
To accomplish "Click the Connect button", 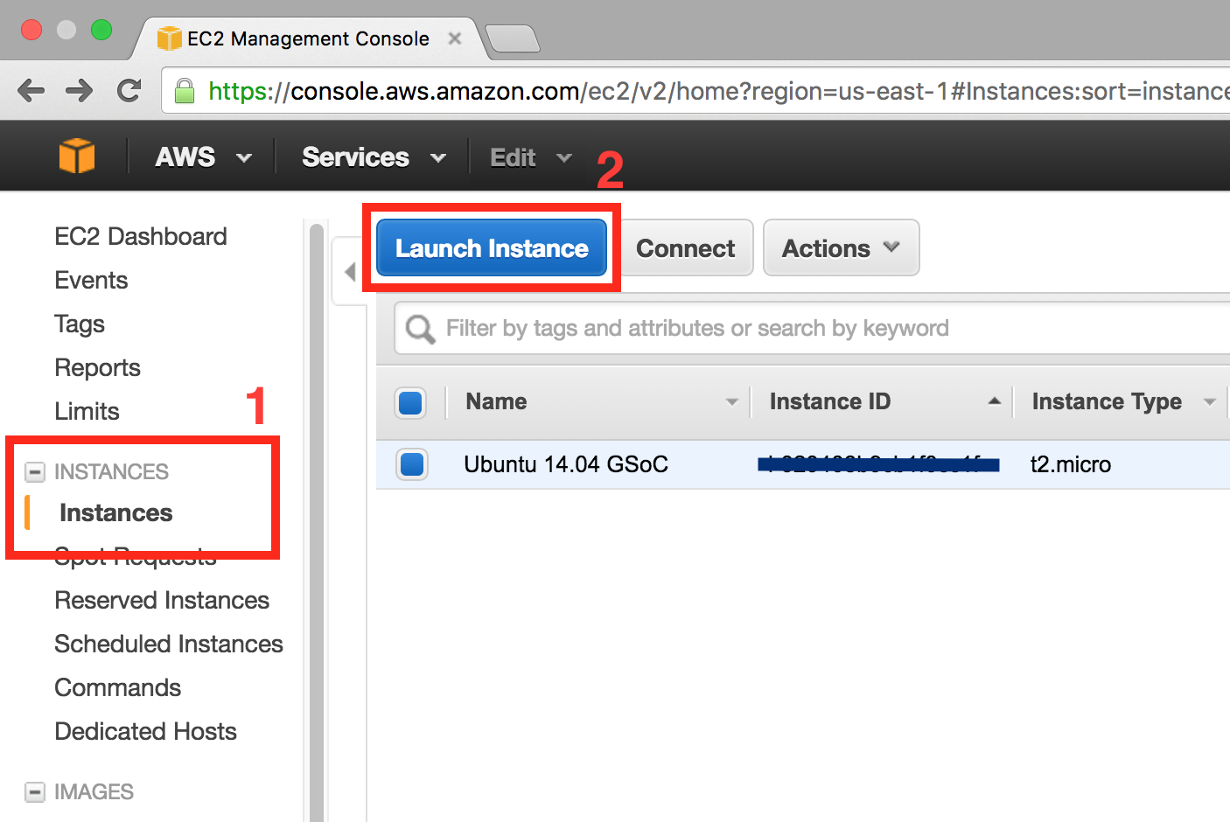I will [686, 248].
